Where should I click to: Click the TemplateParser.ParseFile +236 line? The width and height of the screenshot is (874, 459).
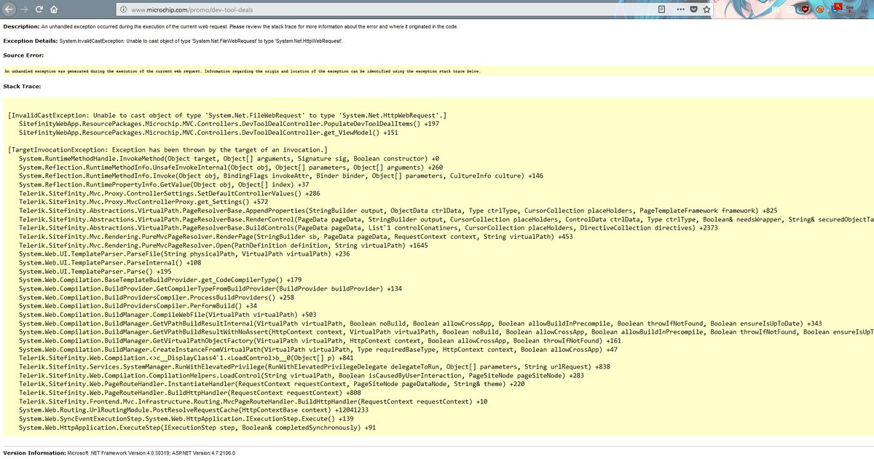click(x=185, y=254)
